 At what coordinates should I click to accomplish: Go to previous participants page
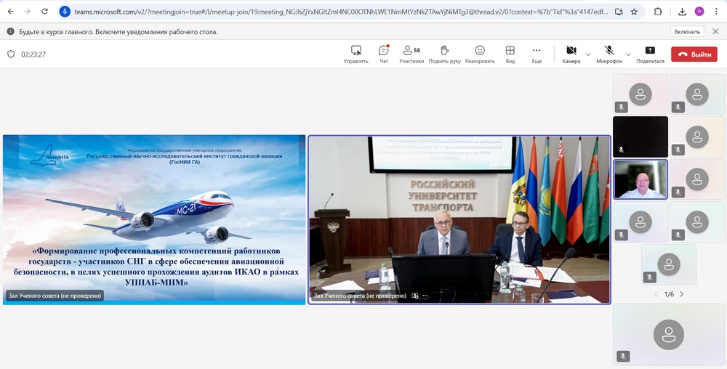pyautogui.click(x=656, y=294)
